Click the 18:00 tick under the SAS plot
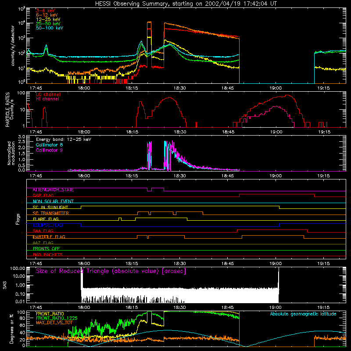The height and width of the screenshot is (351, 351). 84,308
